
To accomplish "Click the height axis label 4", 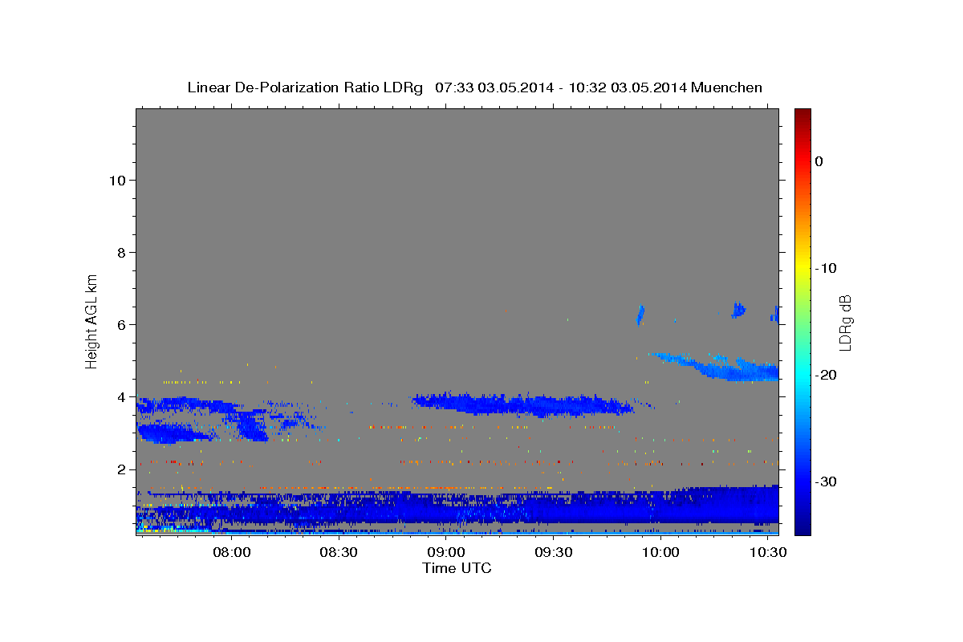I will coord(122,397).
